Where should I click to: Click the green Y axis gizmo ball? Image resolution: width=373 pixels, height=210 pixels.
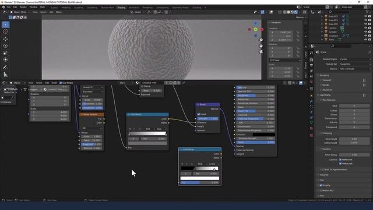point(255,29)
